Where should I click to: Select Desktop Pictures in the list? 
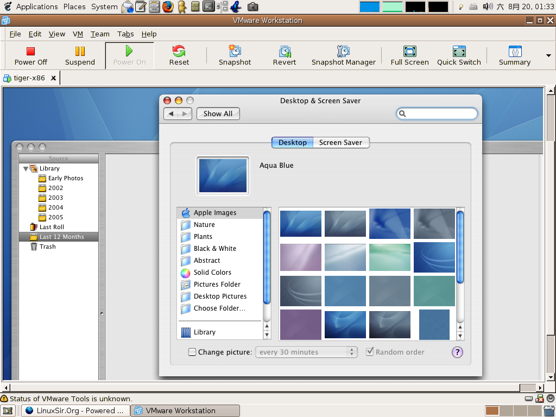[x=220, y=296]
